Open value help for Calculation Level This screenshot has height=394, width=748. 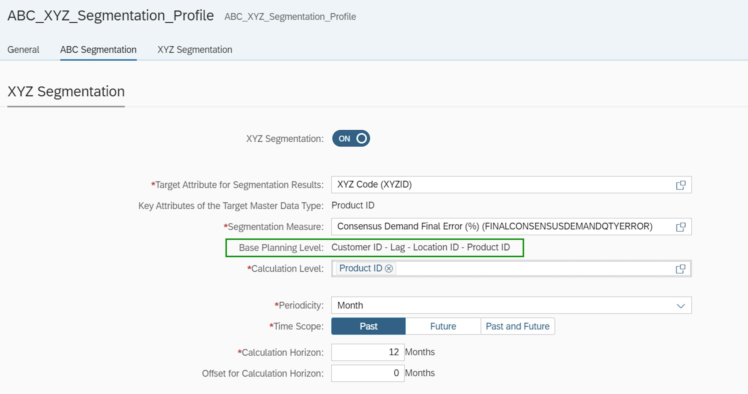pyautogui.click(x=681, y=269)
